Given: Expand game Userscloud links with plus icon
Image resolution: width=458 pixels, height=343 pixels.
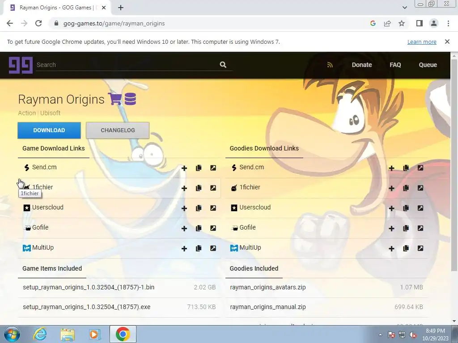Looking at the screenshot, I should (184, 209).
